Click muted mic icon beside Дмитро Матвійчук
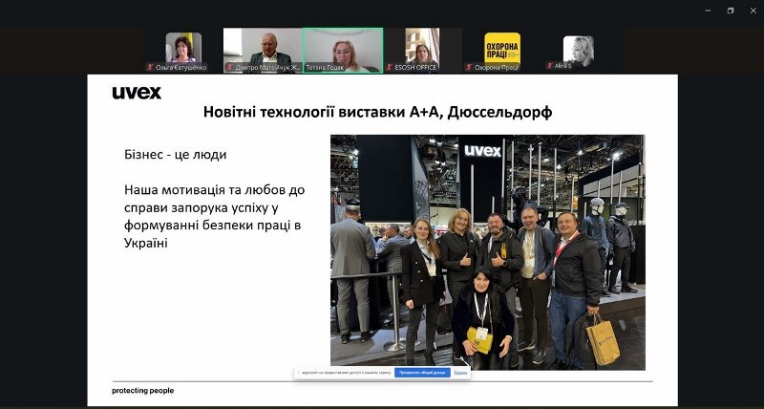 [230, 67]
